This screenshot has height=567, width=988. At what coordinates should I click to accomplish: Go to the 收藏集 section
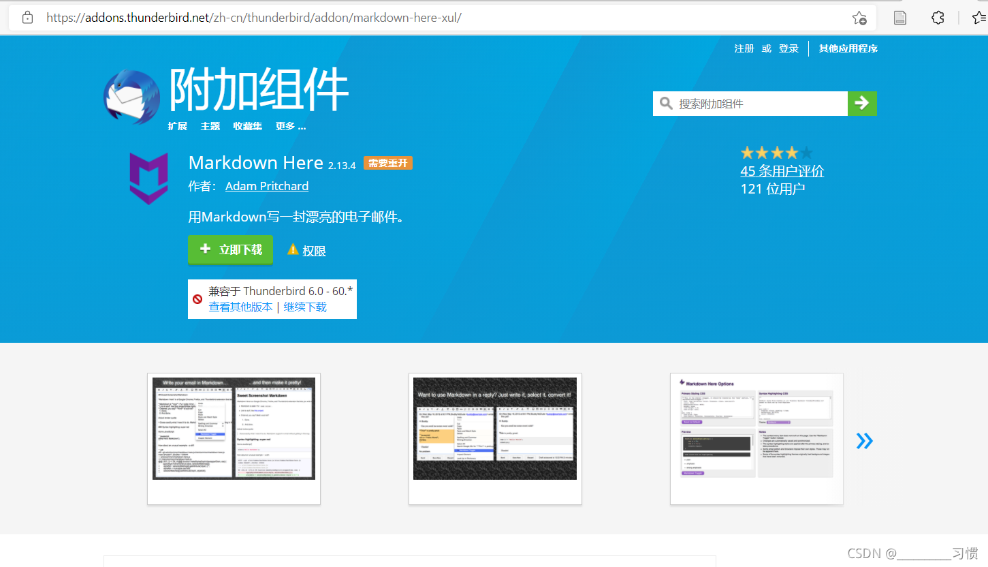pos(248,126)
